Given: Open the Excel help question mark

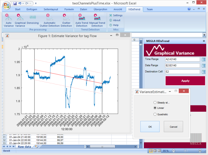Looking at the screenshot, I should [x=189, y=9].
